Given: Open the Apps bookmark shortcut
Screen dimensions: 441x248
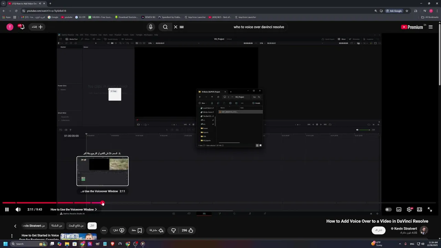Looking at the screenshot, I should pos(7,17).
